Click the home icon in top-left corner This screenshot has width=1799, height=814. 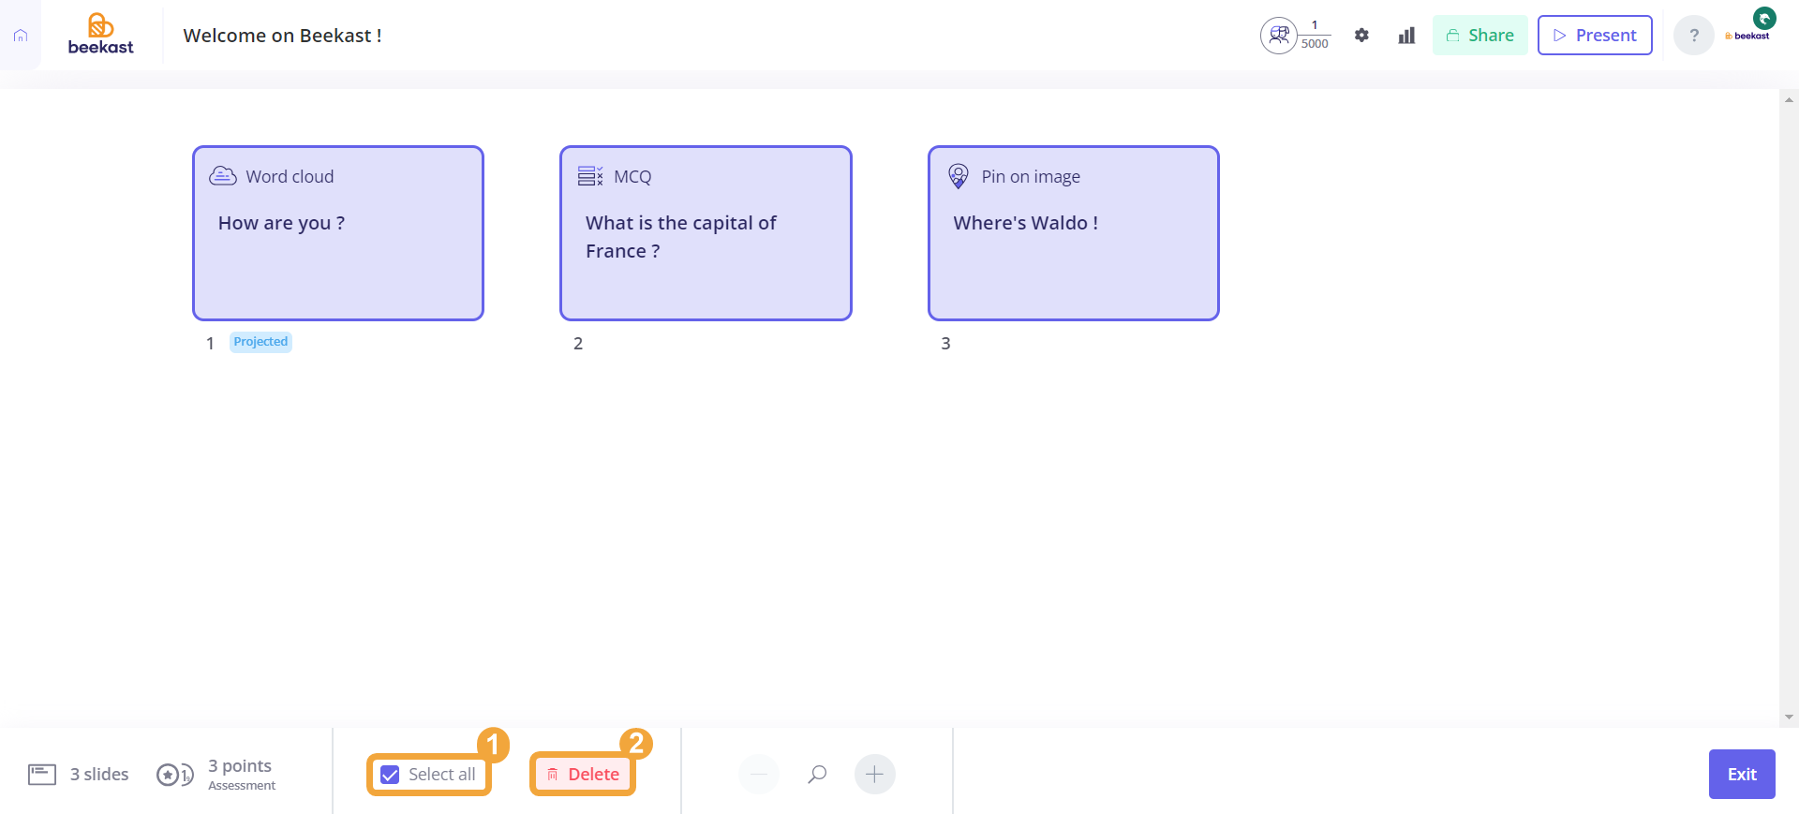pyautogui.click(x=21, y=36)
